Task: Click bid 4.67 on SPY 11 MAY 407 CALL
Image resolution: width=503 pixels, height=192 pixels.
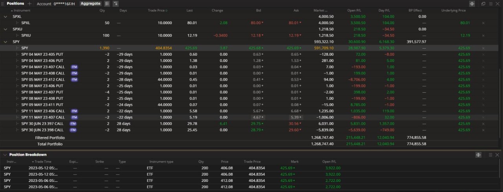Action: 259,117
